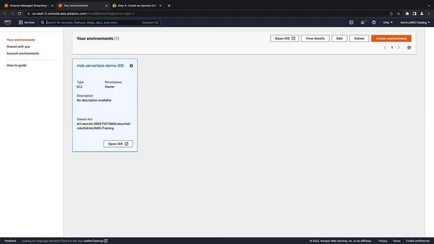
Task: Close the Step 4 Create an Apache Kafka tab
Action: tap(160, 5)
